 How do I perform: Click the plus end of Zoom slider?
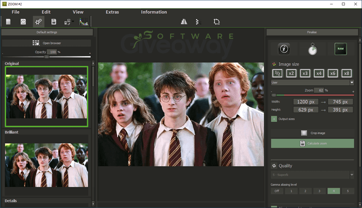coord(353,92)
